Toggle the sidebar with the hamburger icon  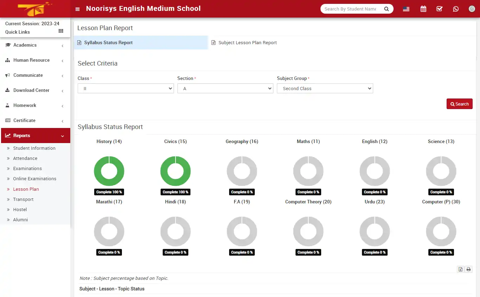pyautogui.click(x=77, y=8)
